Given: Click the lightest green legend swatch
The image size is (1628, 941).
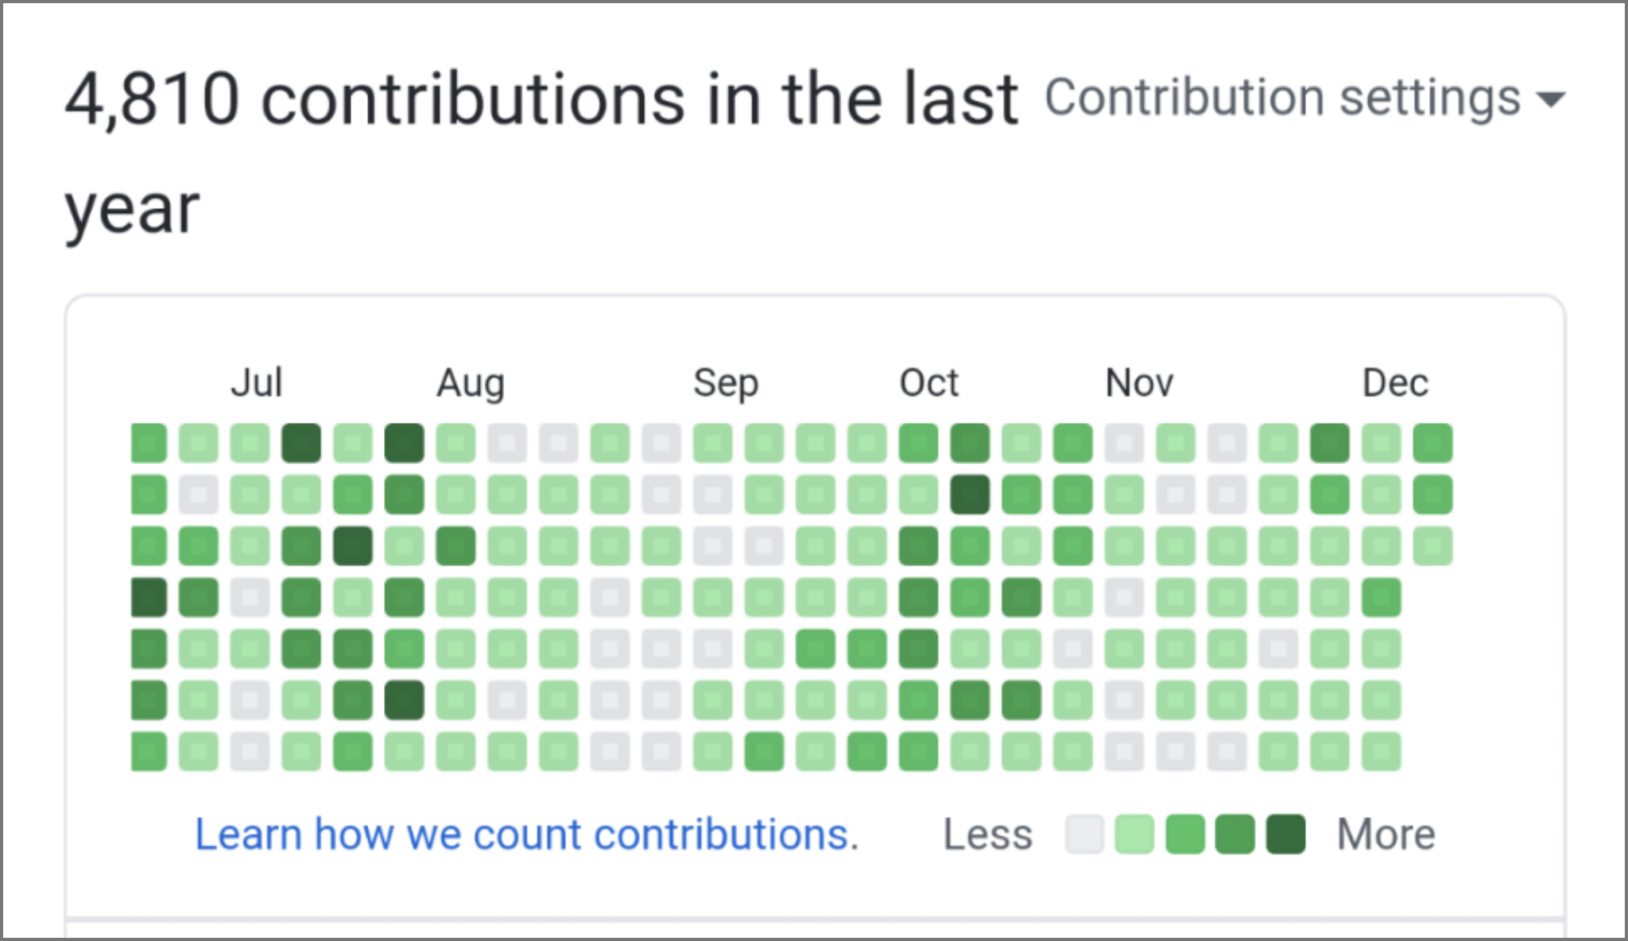Looking at the screenshot, I should click(x=1134, y=835).
